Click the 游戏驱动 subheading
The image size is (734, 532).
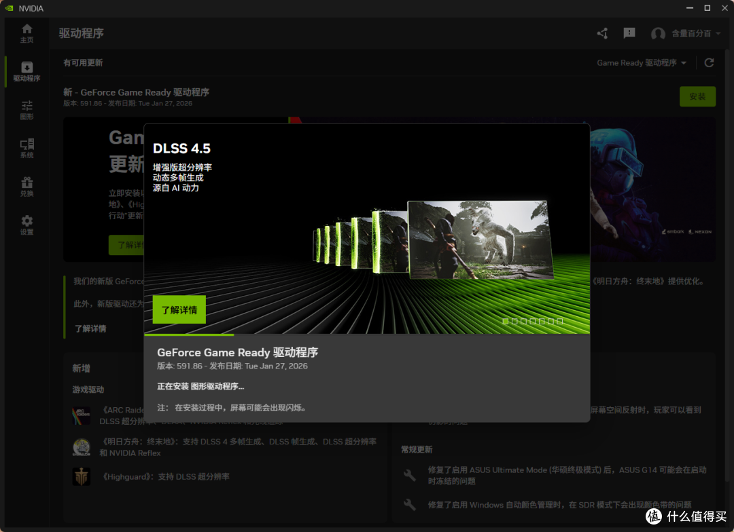click(88, 389)
